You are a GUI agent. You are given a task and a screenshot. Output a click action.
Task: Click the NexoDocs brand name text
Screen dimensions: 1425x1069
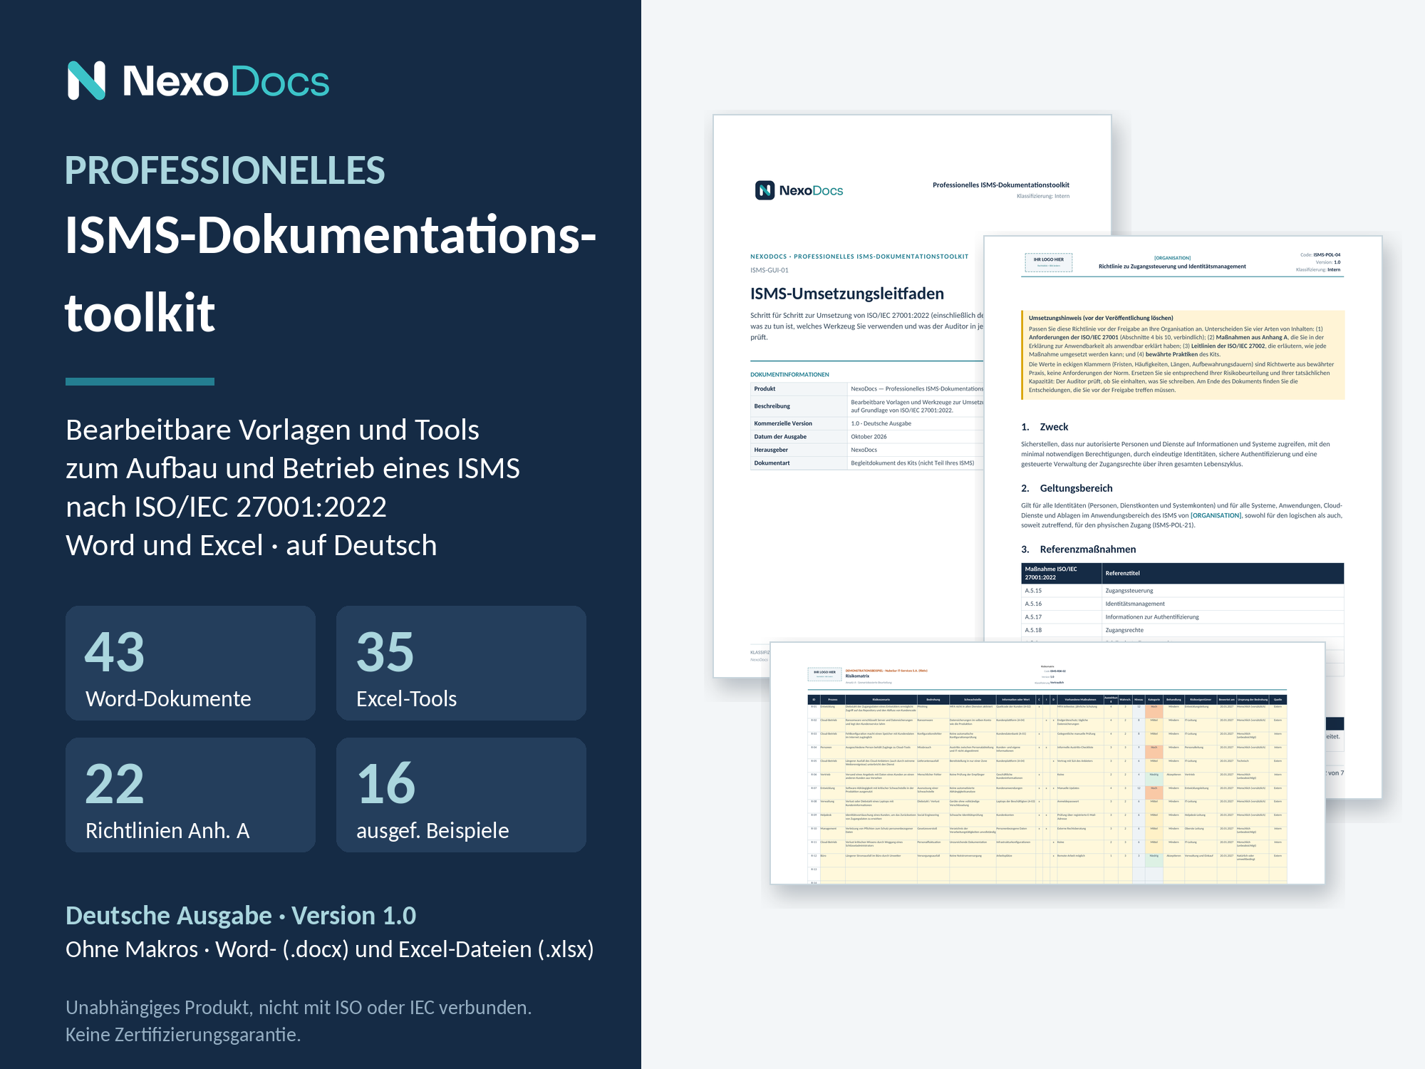pyautogui.click(x=226, y=81)
